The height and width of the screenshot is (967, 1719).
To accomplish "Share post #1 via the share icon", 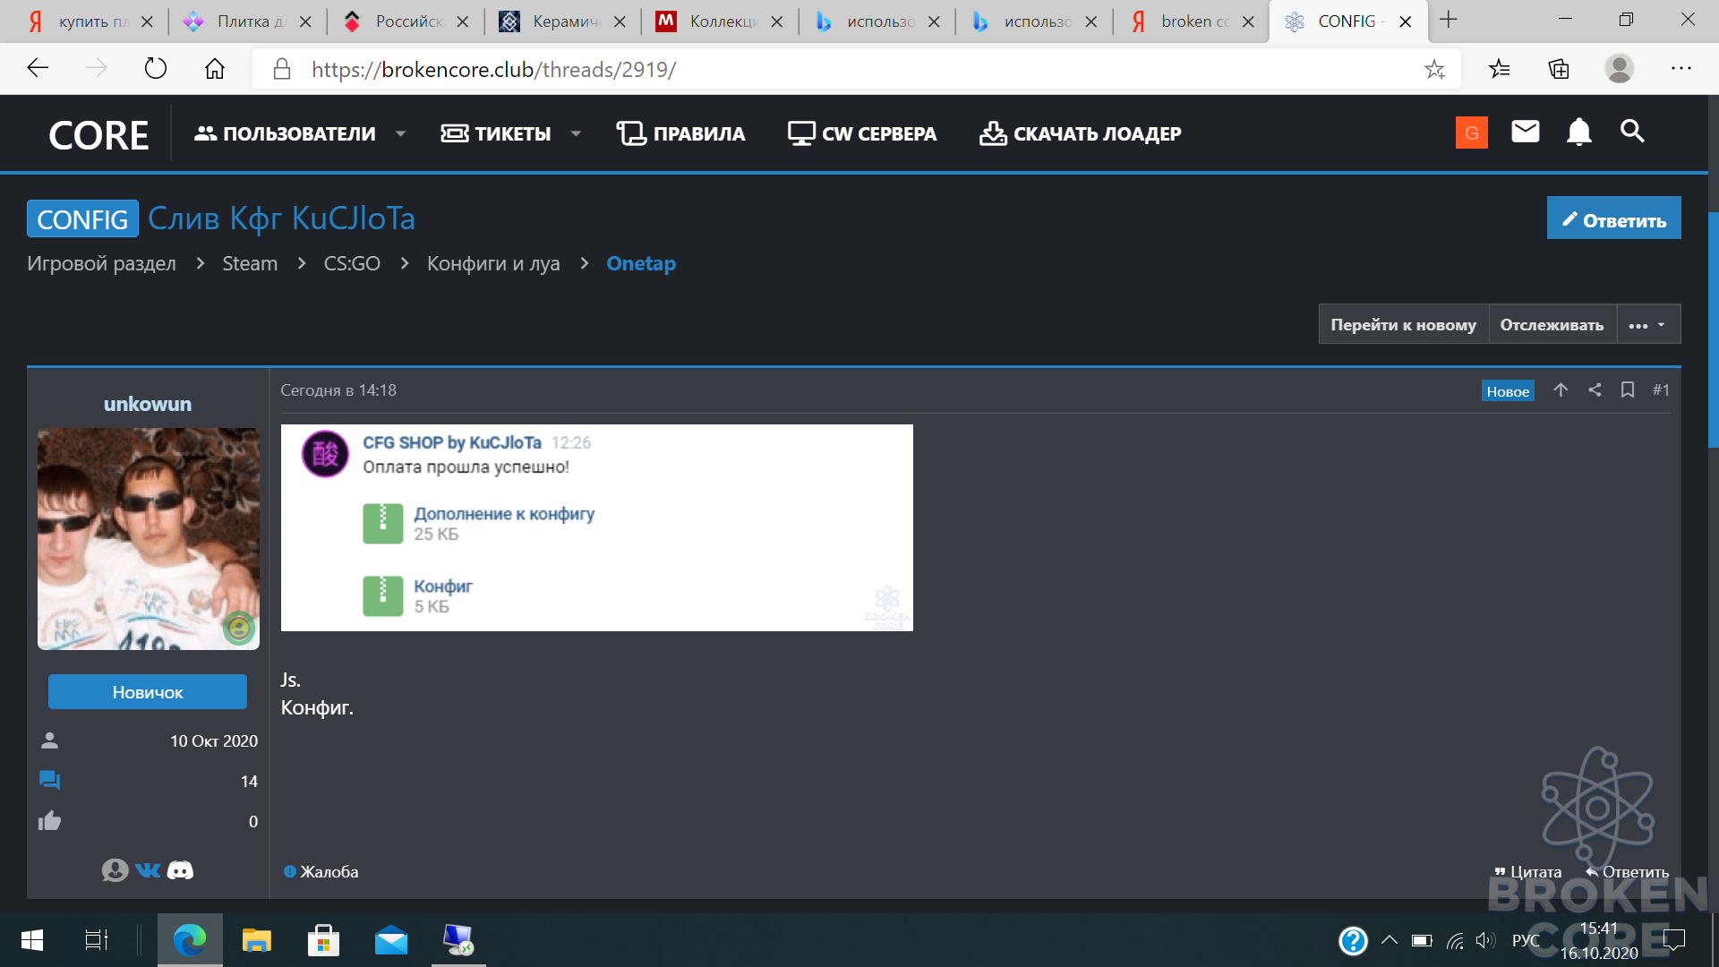I will (x=1595, y=389).
